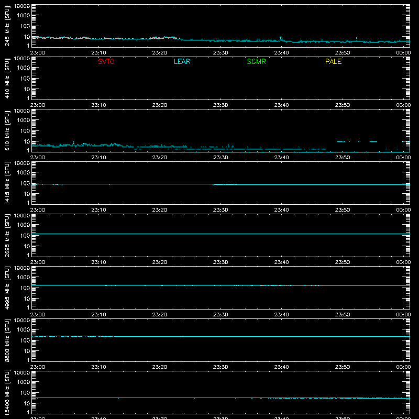
Task: Click the green SGMR station label
Action: (256, 61)
